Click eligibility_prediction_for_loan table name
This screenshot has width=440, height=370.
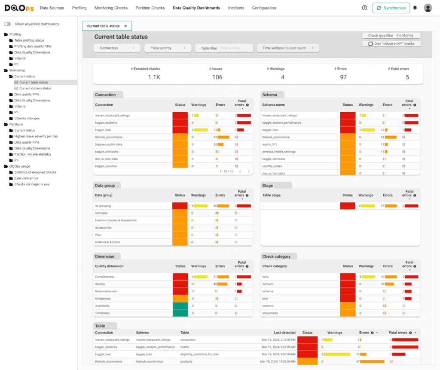pyautogui.click(x=199, y=354)
